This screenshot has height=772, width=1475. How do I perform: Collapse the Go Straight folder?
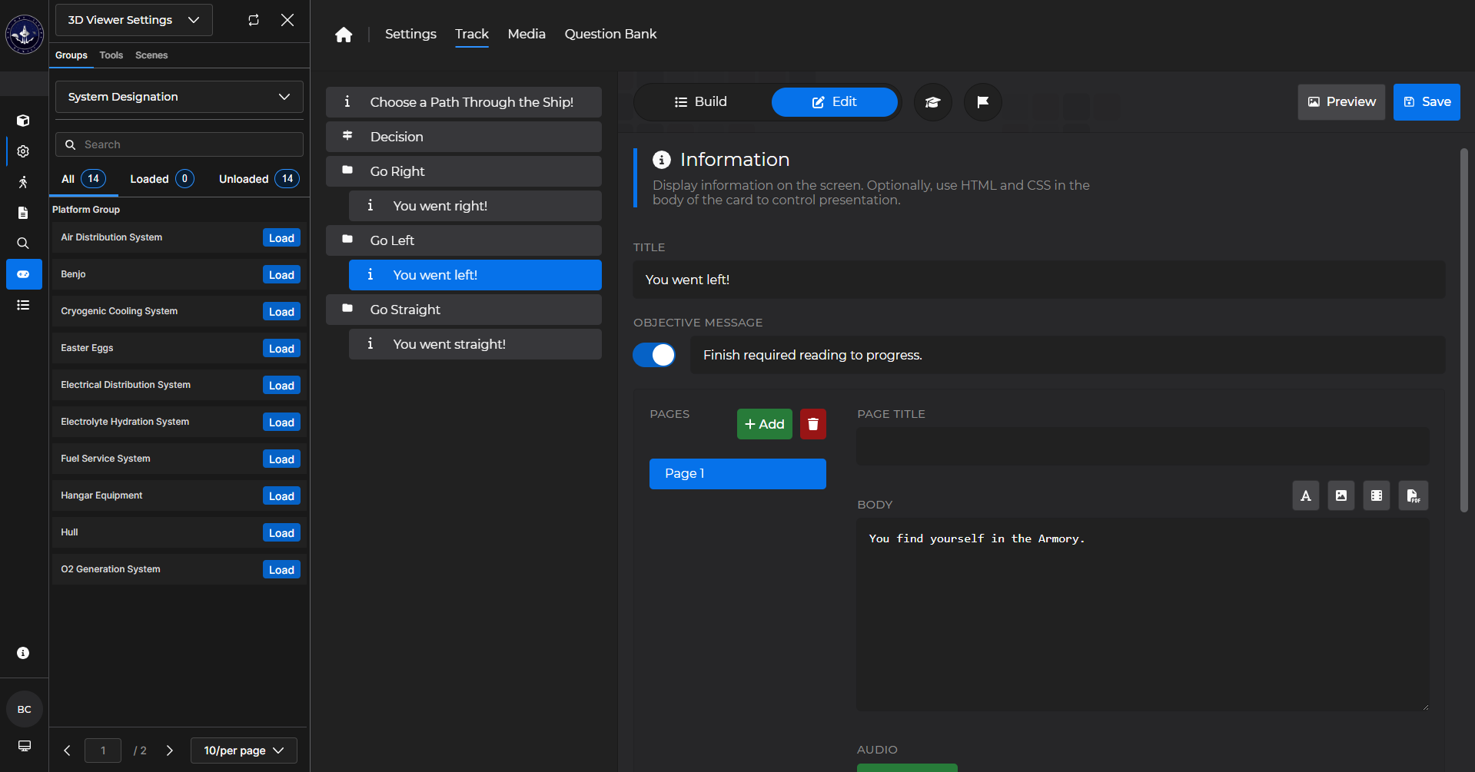[x=463, y=310]
